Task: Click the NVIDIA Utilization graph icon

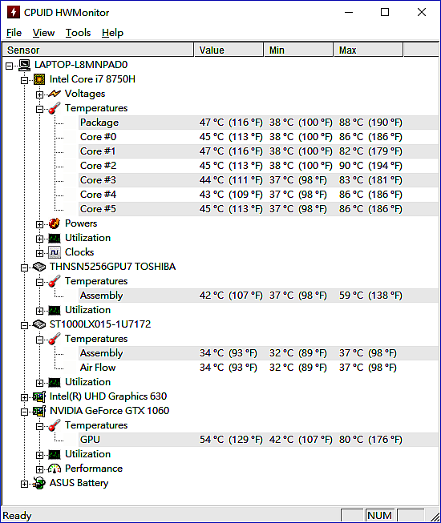Action: coord(55,454)
